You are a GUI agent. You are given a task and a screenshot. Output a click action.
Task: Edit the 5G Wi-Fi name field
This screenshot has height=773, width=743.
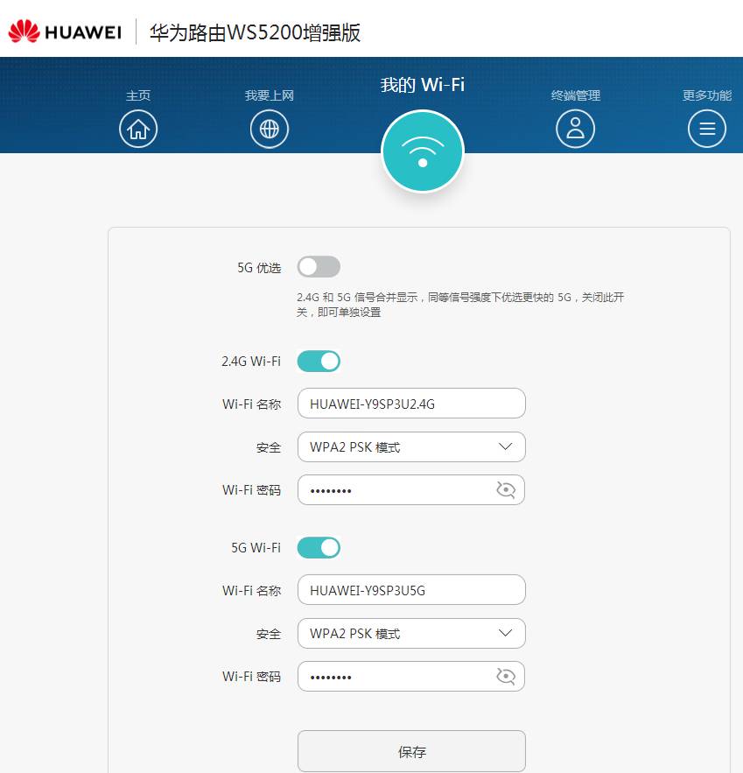coord(411,590)
